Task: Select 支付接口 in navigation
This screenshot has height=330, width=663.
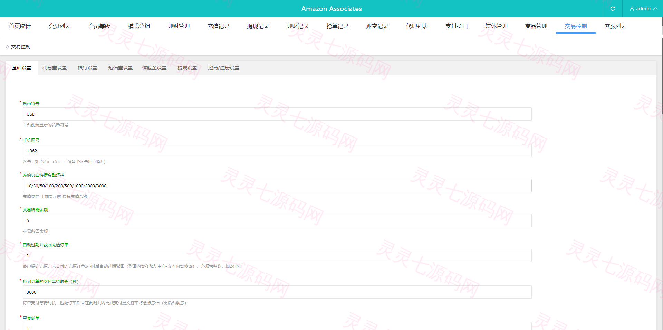Action: [x=457, y=26]
